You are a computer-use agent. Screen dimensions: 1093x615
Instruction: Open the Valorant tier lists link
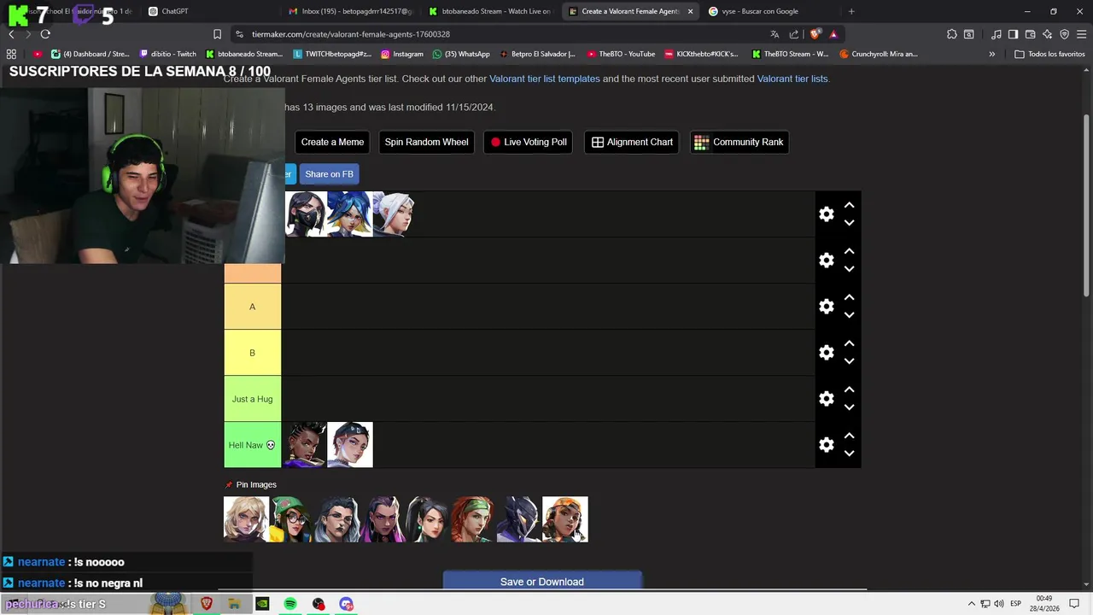792,79
